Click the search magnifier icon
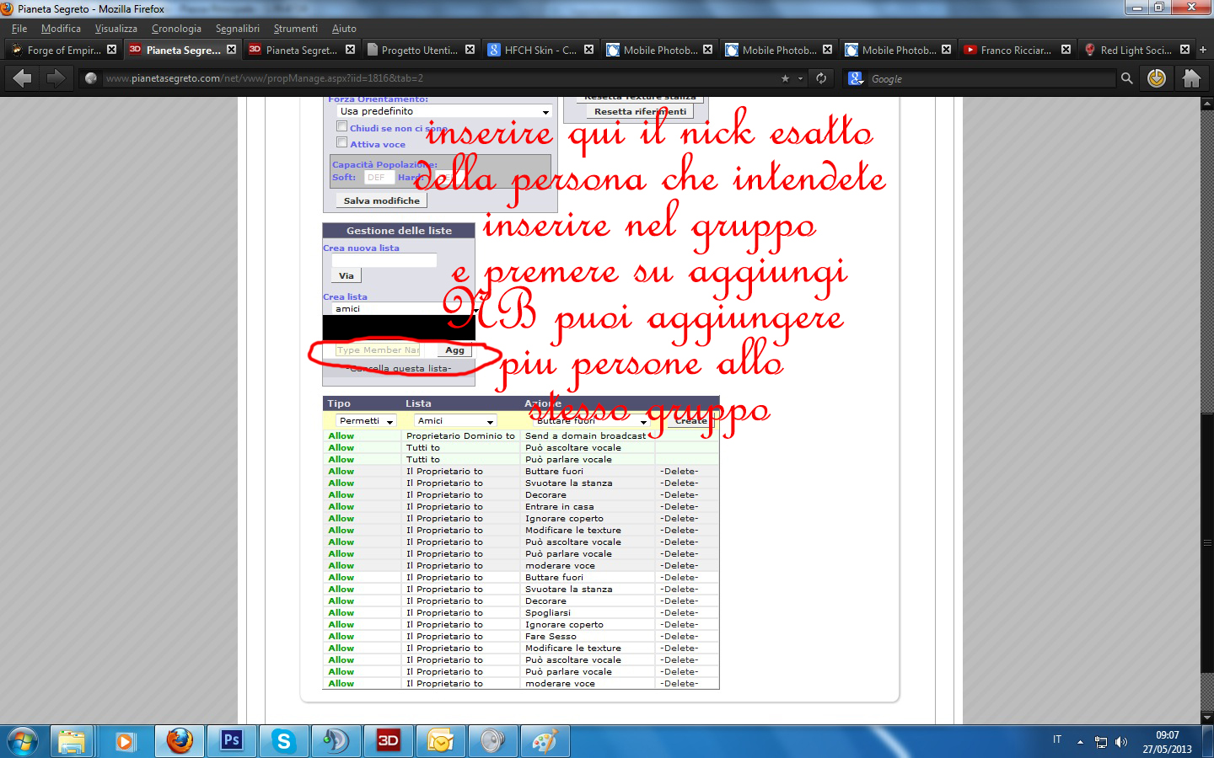This screenshot has height=758, width=1214. 1126,78
